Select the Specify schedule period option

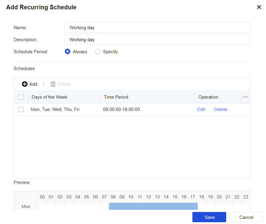pos(98,52)
